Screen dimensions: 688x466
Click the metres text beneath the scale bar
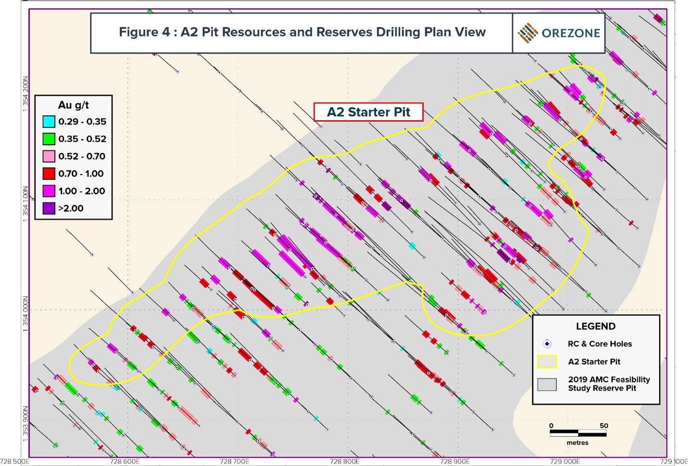(577, 442)
